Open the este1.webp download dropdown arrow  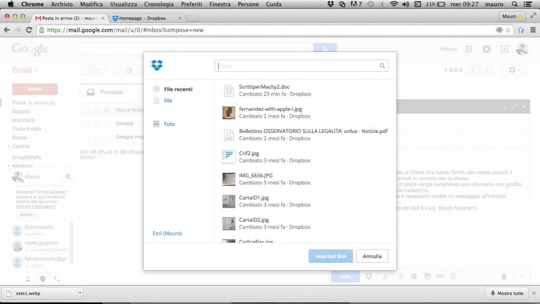click(80, 293)
